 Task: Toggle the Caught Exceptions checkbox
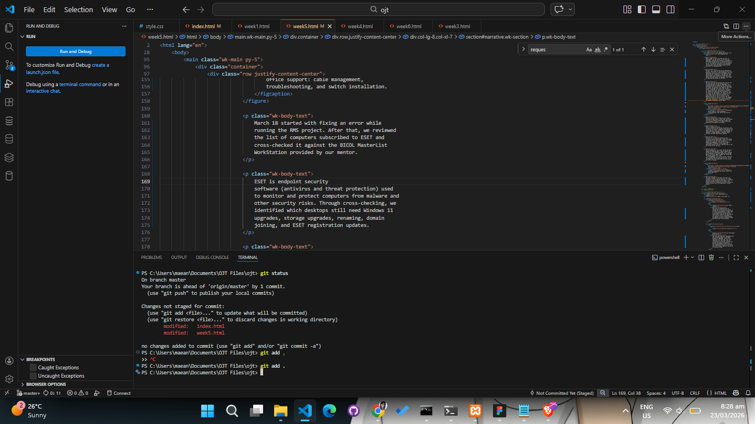[33, 368]
